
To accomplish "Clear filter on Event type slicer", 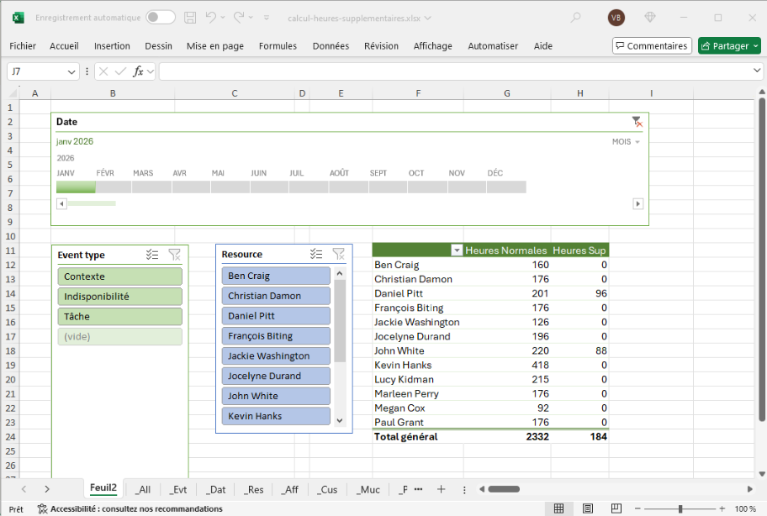I will [x=174, y=255].
